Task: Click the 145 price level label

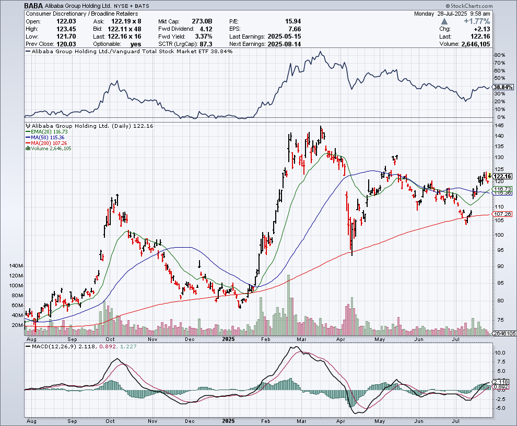Action: 499,126
